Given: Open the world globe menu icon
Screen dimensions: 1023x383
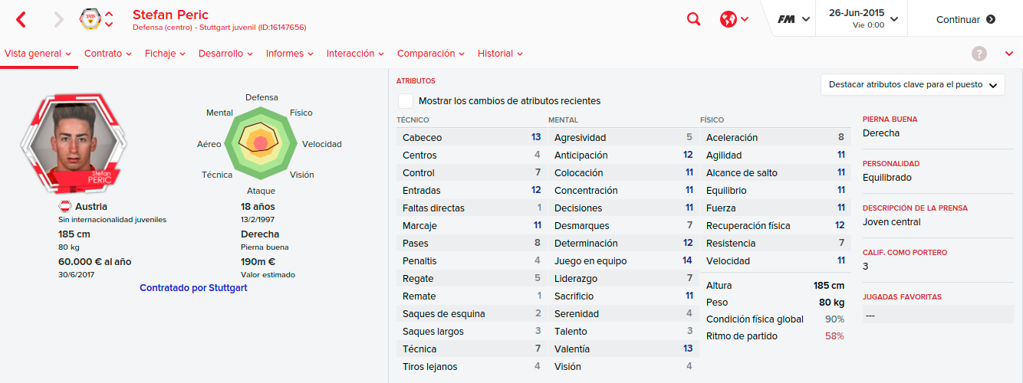Looking at the screenshot, I should (x=729, y=19).
